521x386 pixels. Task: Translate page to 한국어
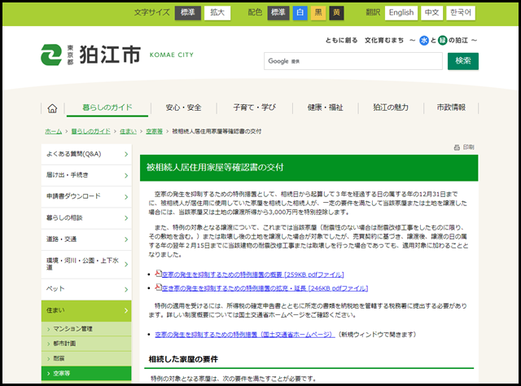tap(461, 13)
